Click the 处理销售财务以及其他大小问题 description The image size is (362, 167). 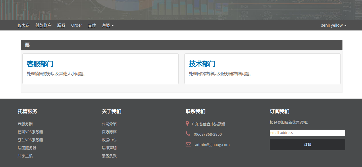(57, 74)
